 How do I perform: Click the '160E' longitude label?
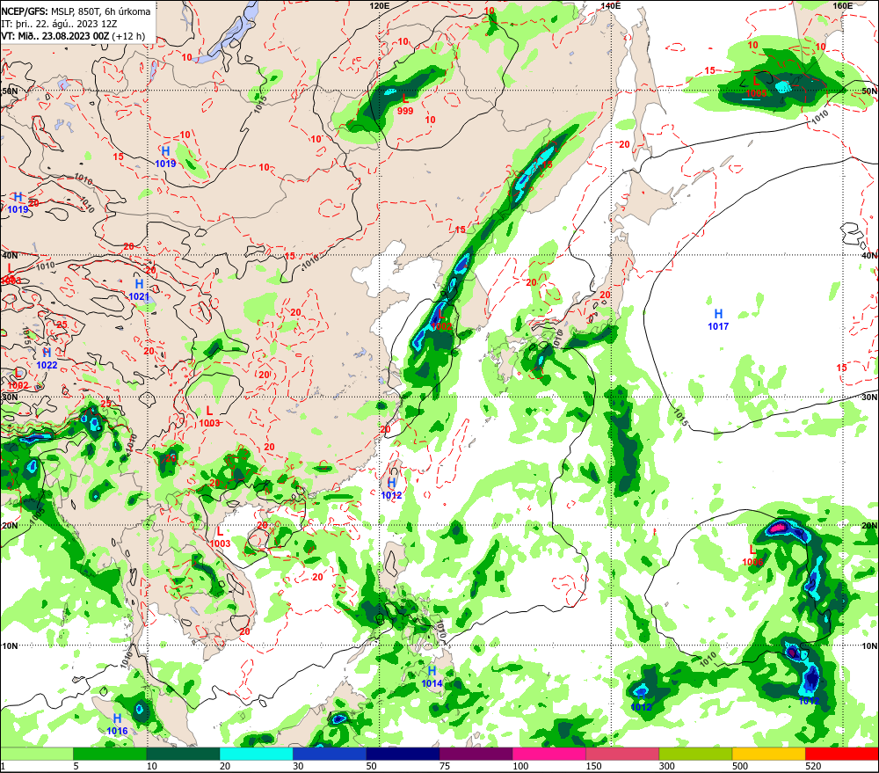(842, 5)
